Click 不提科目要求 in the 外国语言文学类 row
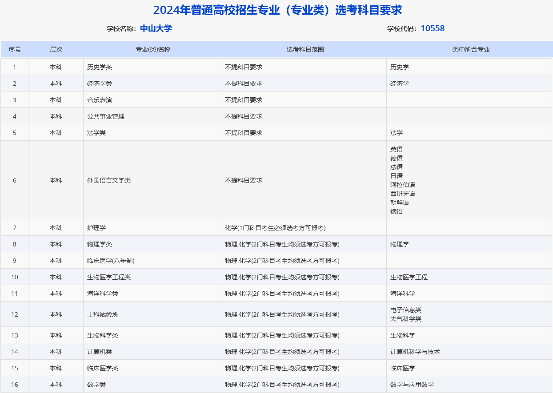 click(244, 180)
